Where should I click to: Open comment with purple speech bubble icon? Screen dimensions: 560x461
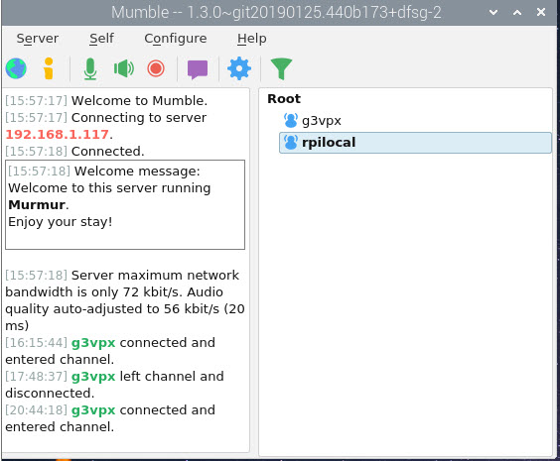click(198, 69)
